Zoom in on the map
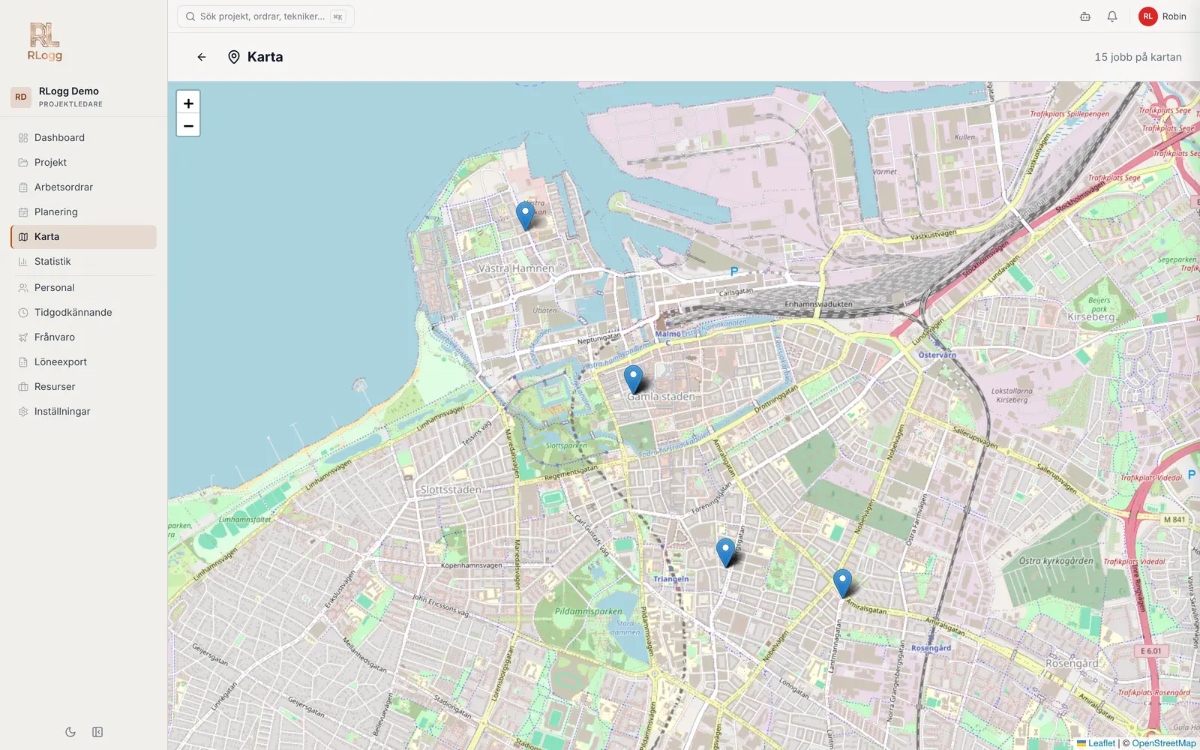 [x=188, y=103]
